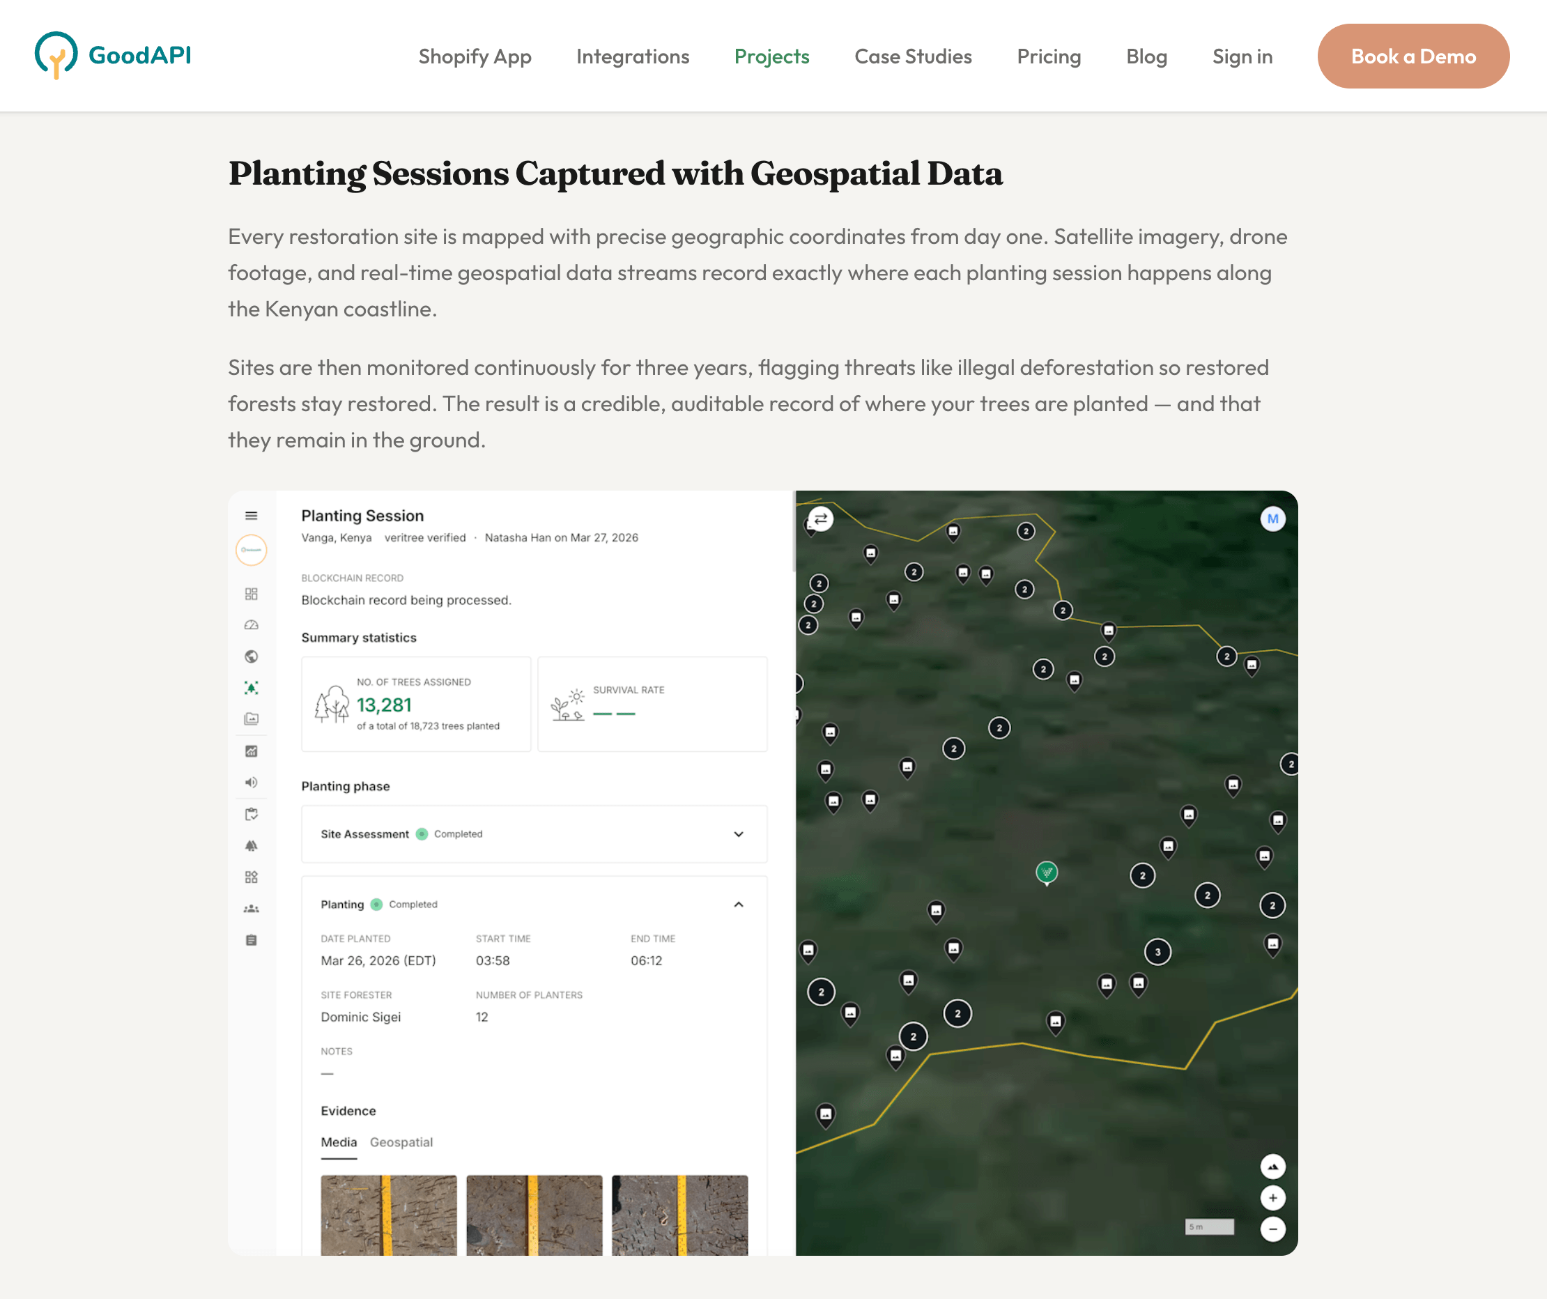Open the image gallery icon in the sidebar
Image resolution: width=1547 pixels, height=1299 pixels.
pos(251,718)
